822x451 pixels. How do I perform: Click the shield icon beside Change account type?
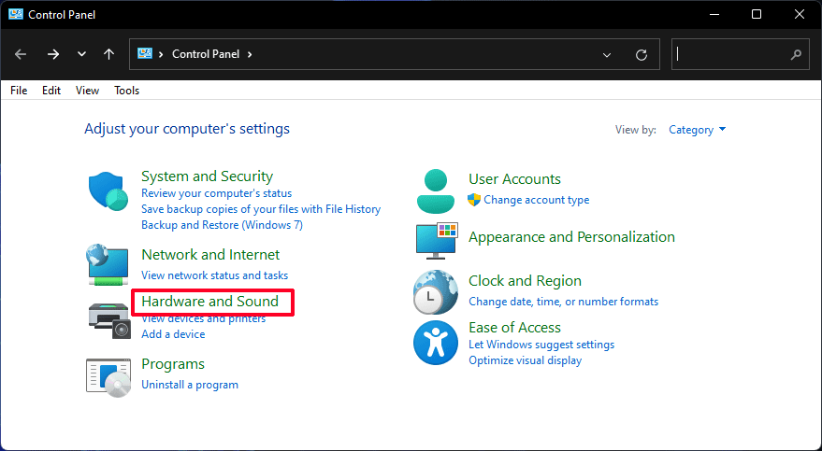pyautogui.click(x=474, y=199)
